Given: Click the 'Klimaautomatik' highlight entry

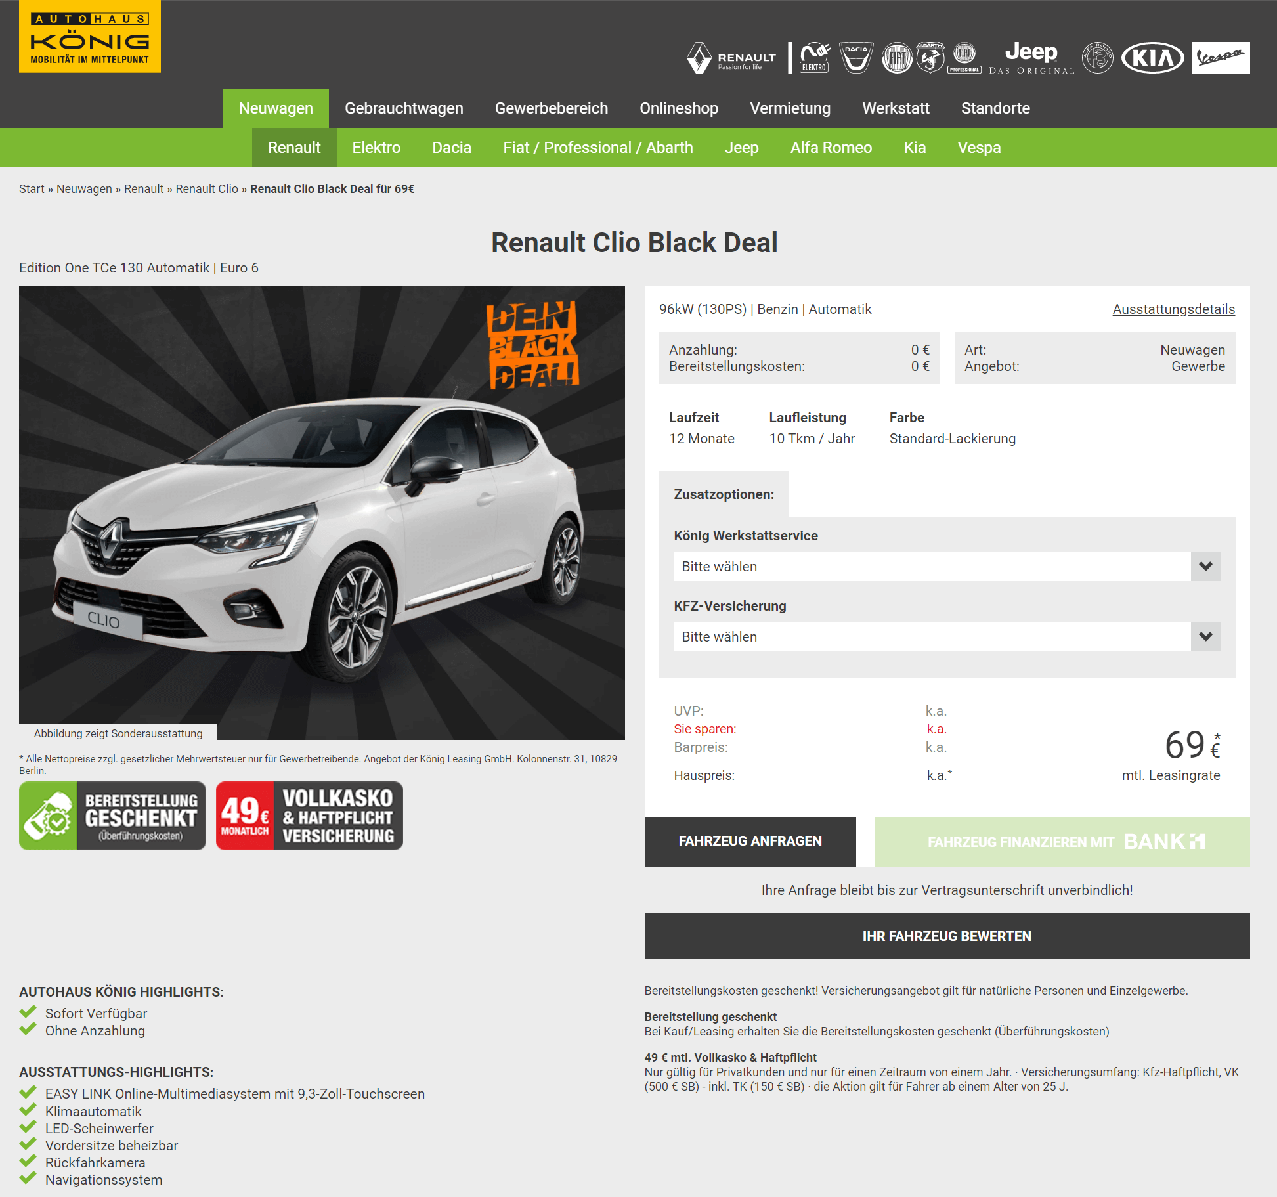Looking at the screenshot, I should point(93,1112).
